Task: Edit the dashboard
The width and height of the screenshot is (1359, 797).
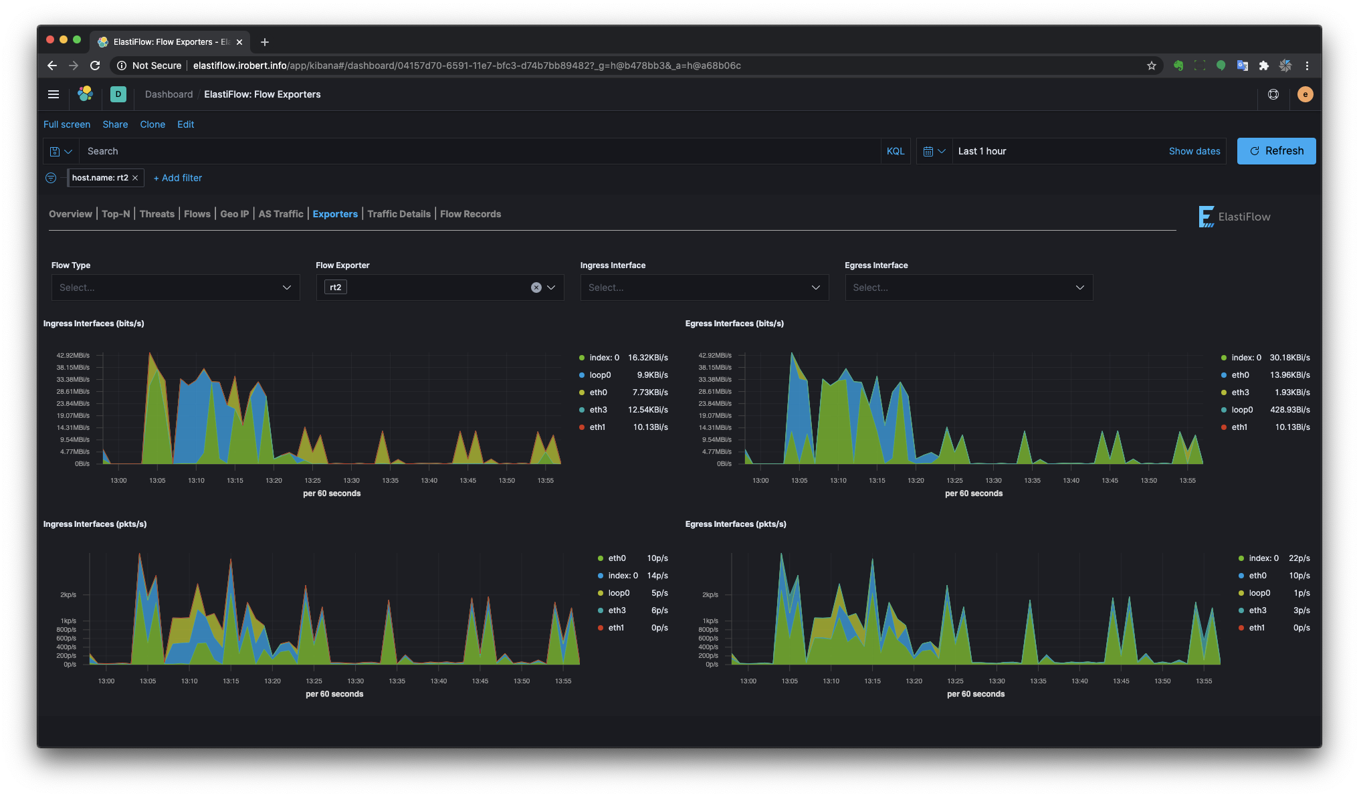Action: pyautogui.click(x=186, y=124)
